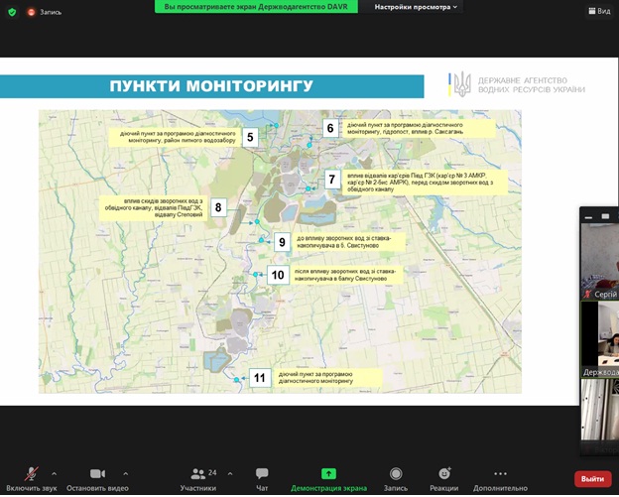
Task: Open the Участники participants panel
Action: point(198,478)
